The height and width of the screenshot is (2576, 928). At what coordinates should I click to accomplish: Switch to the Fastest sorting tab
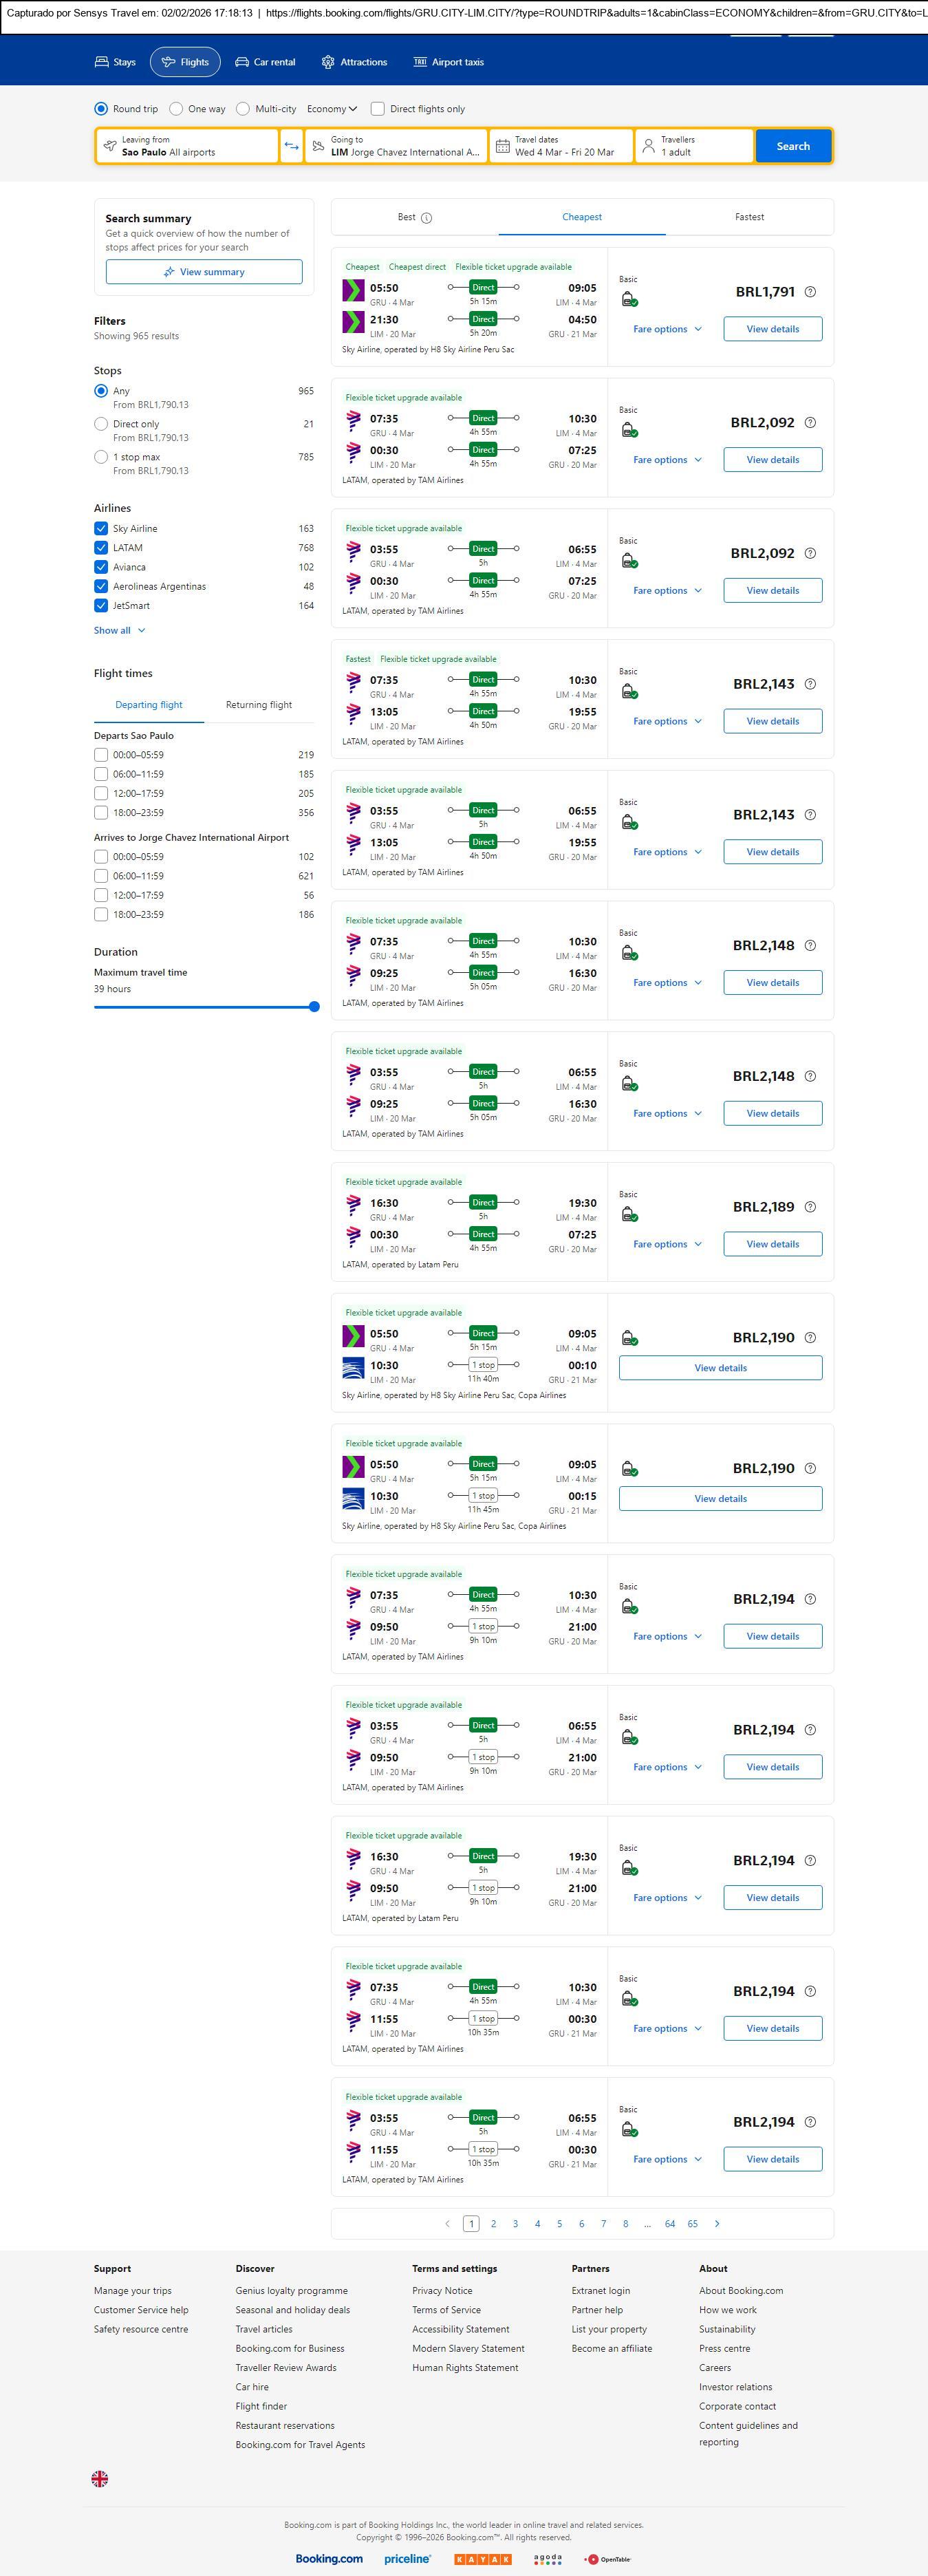click(749, 217)
